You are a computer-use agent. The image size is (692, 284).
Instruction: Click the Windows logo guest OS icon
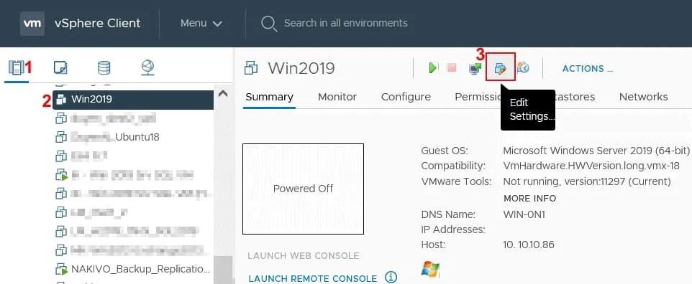pos(430,270)
